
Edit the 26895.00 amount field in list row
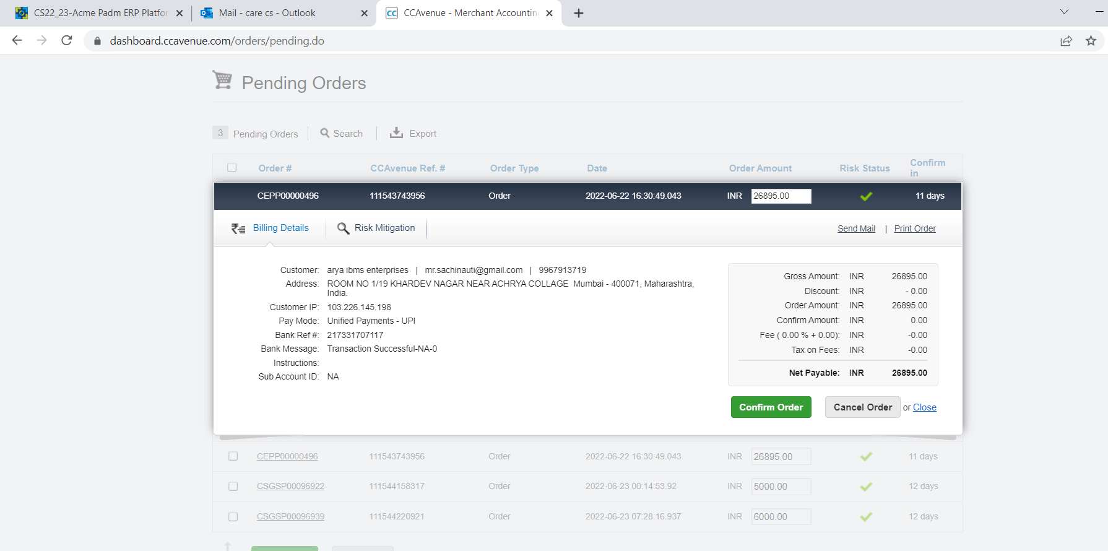781,457
